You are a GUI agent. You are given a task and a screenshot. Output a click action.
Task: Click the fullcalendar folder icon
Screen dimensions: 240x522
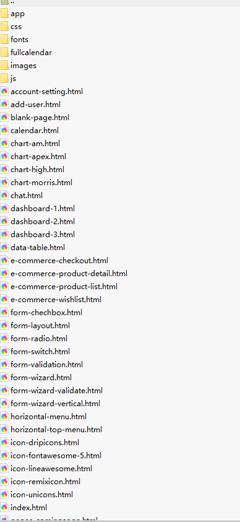point(4,53)
